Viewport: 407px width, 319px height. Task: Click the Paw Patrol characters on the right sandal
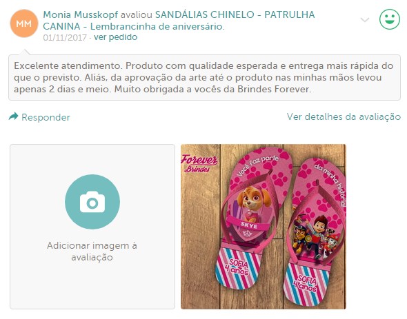[x=316, y=237]
